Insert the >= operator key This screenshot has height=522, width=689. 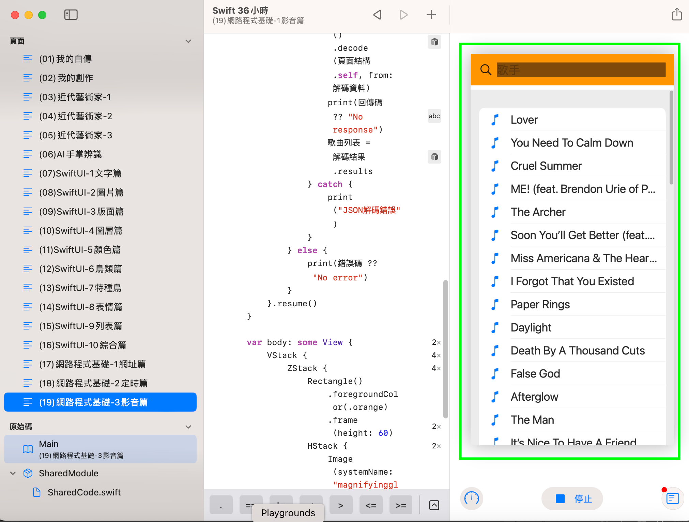[400, 505]
